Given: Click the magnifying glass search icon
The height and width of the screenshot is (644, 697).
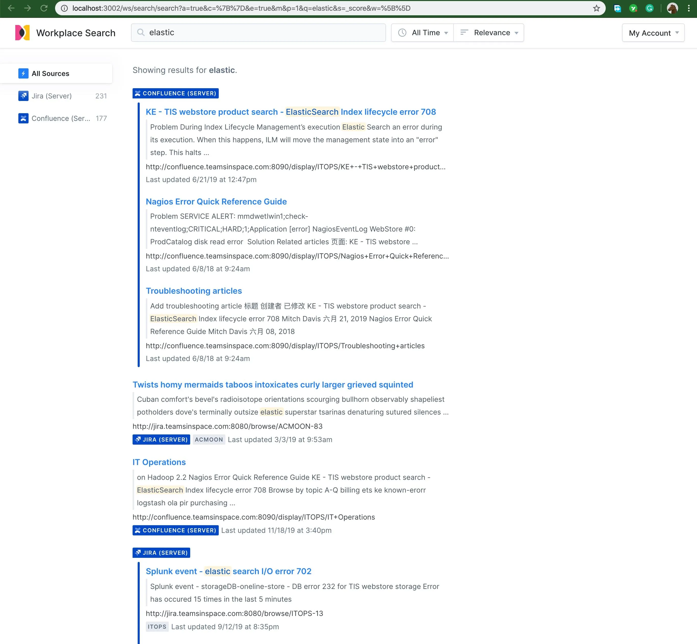Looking at the screenshot, I should click(x=141, y=32).
